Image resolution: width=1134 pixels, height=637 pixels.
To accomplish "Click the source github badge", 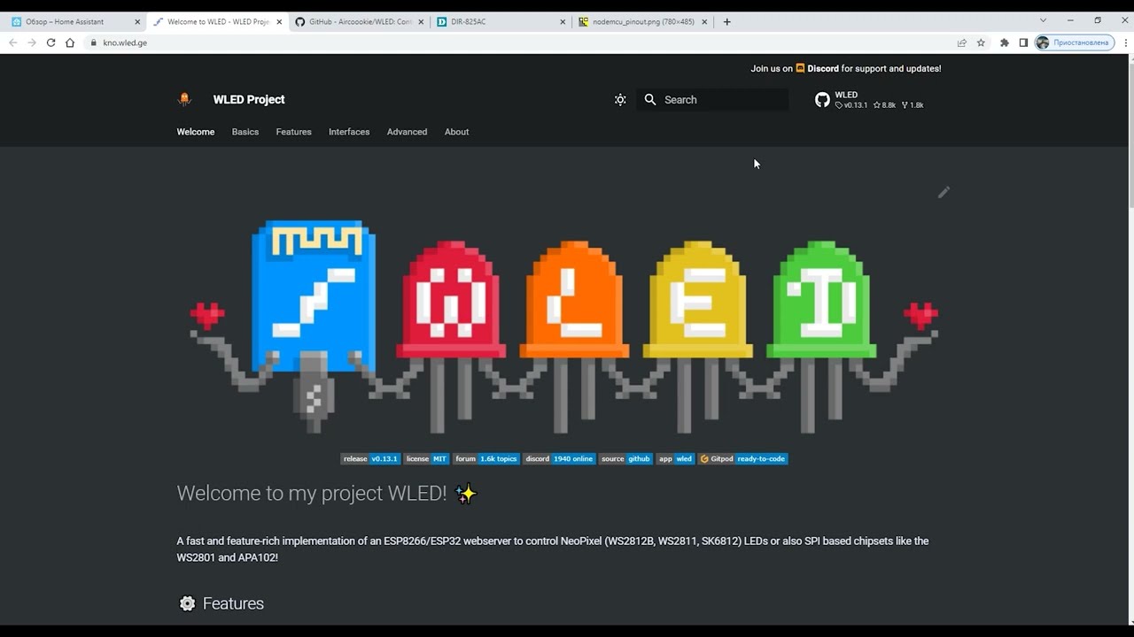I will pyautogui.click(x=625, y=458).
